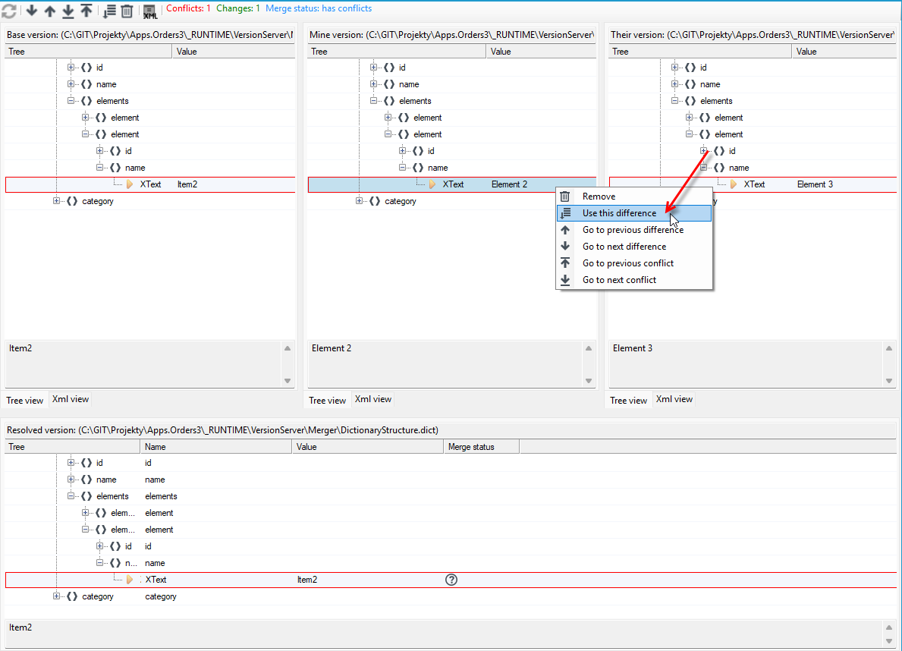The height and width of the screenshot is (651, 902).
Task: Click the red Conflicts: 1 status text
Action: [188, 8]
